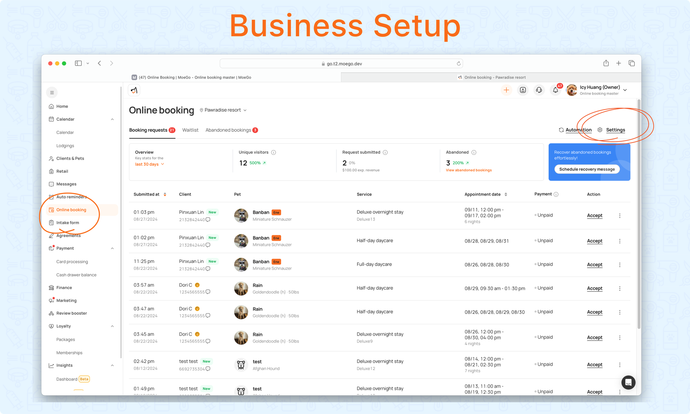Open Icy Huang account dropdown chevron
Image resolution: width=690 pixels, height=414 pixels.
[625, 90]
